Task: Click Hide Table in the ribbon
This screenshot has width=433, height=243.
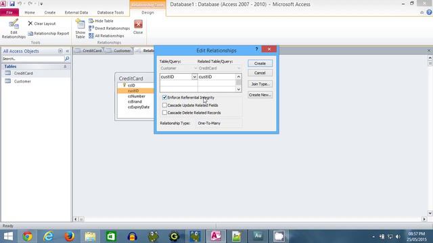Action: pos(101,21)
